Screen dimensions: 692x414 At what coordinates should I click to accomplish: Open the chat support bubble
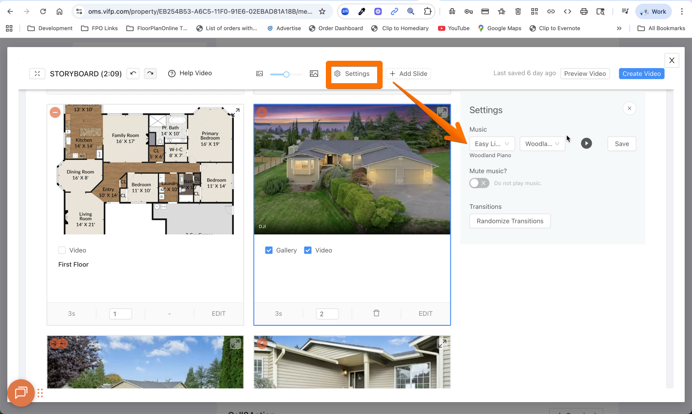[x=21, y=393]
